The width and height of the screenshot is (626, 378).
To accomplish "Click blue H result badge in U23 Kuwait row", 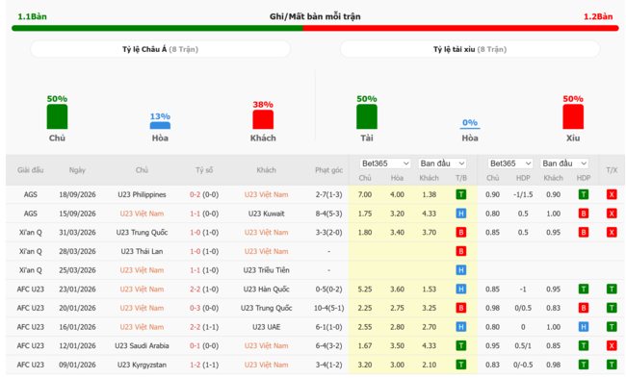I will 460,214.
